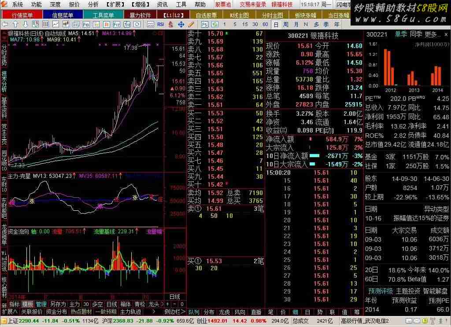Open the 技术分析 left sidebar tab
The image size is (451, 327).
(x=4, y=81)
